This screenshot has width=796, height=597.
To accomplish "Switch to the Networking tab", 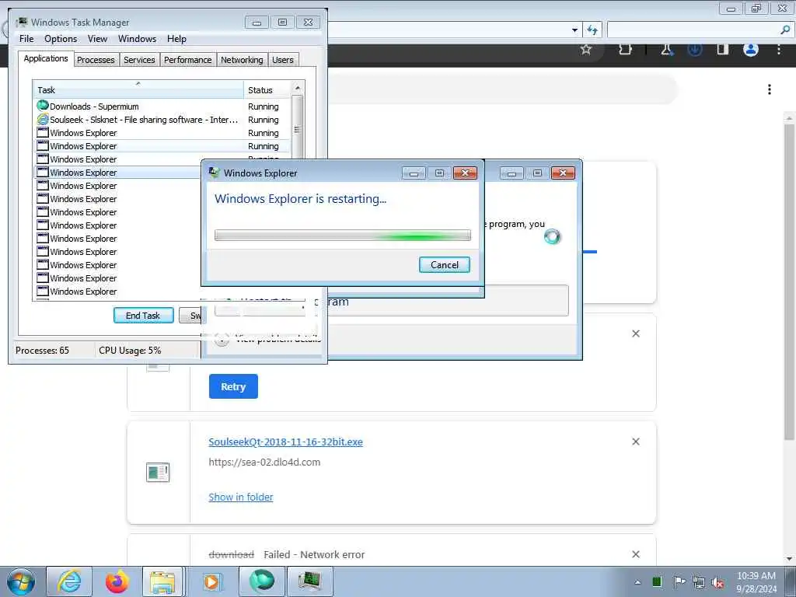I will coord(242,60).
